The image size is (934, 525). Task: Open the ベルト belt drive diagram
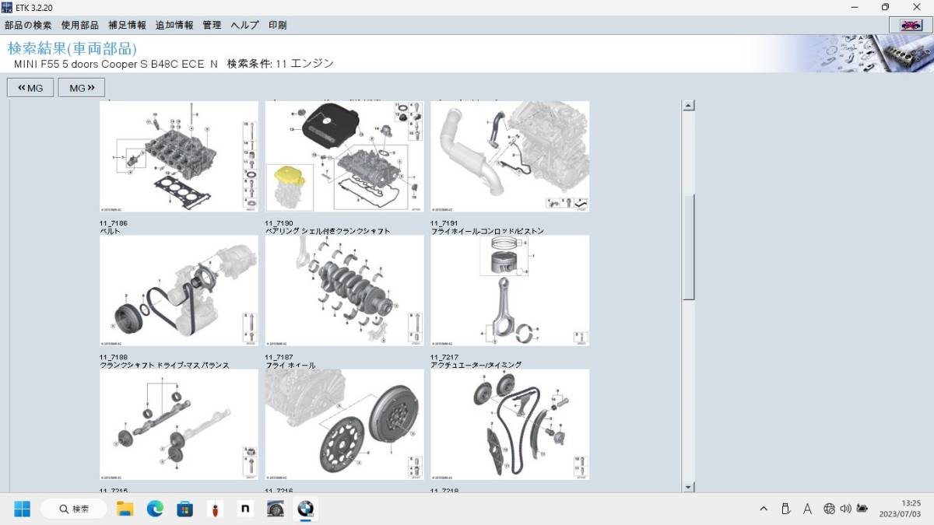click(x=179, y=291)
